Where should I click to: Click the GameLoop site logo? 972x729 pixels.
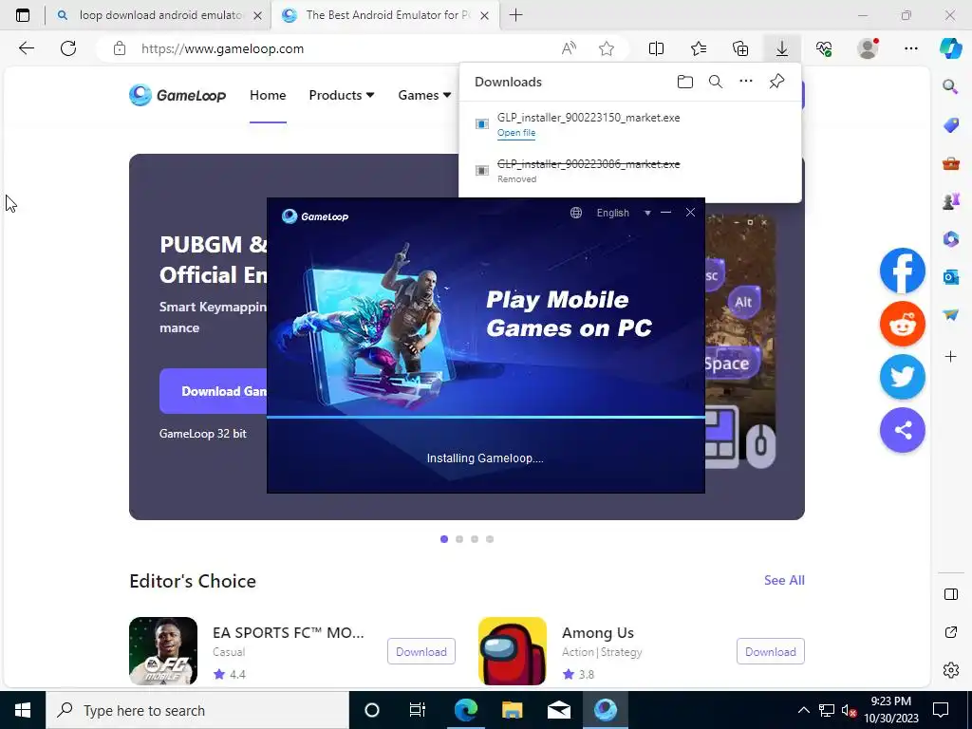tap(178, 95)
